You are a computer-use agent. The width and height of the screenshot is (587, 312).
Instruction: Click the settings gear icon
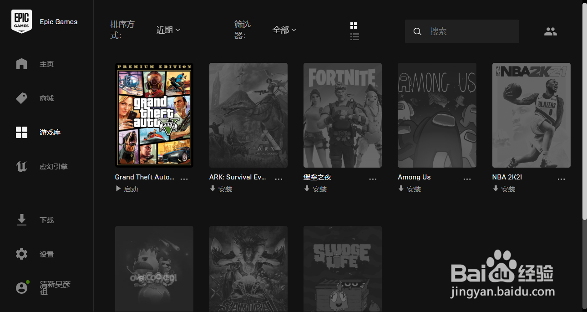point(21,254)
